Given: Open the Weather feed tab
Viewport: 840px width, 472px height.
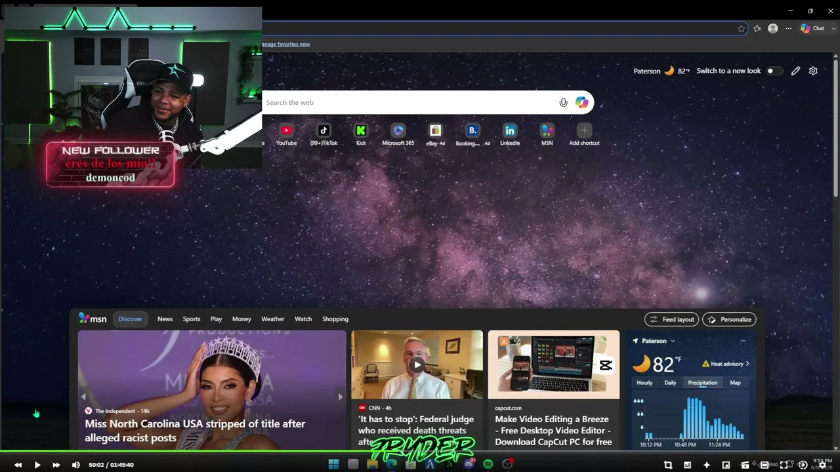Looking at the screenshot, I should [x=273, y=319].
